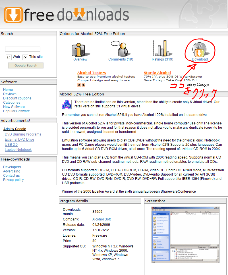Open the Developers link
228x275 pixels.
point(12,167)
